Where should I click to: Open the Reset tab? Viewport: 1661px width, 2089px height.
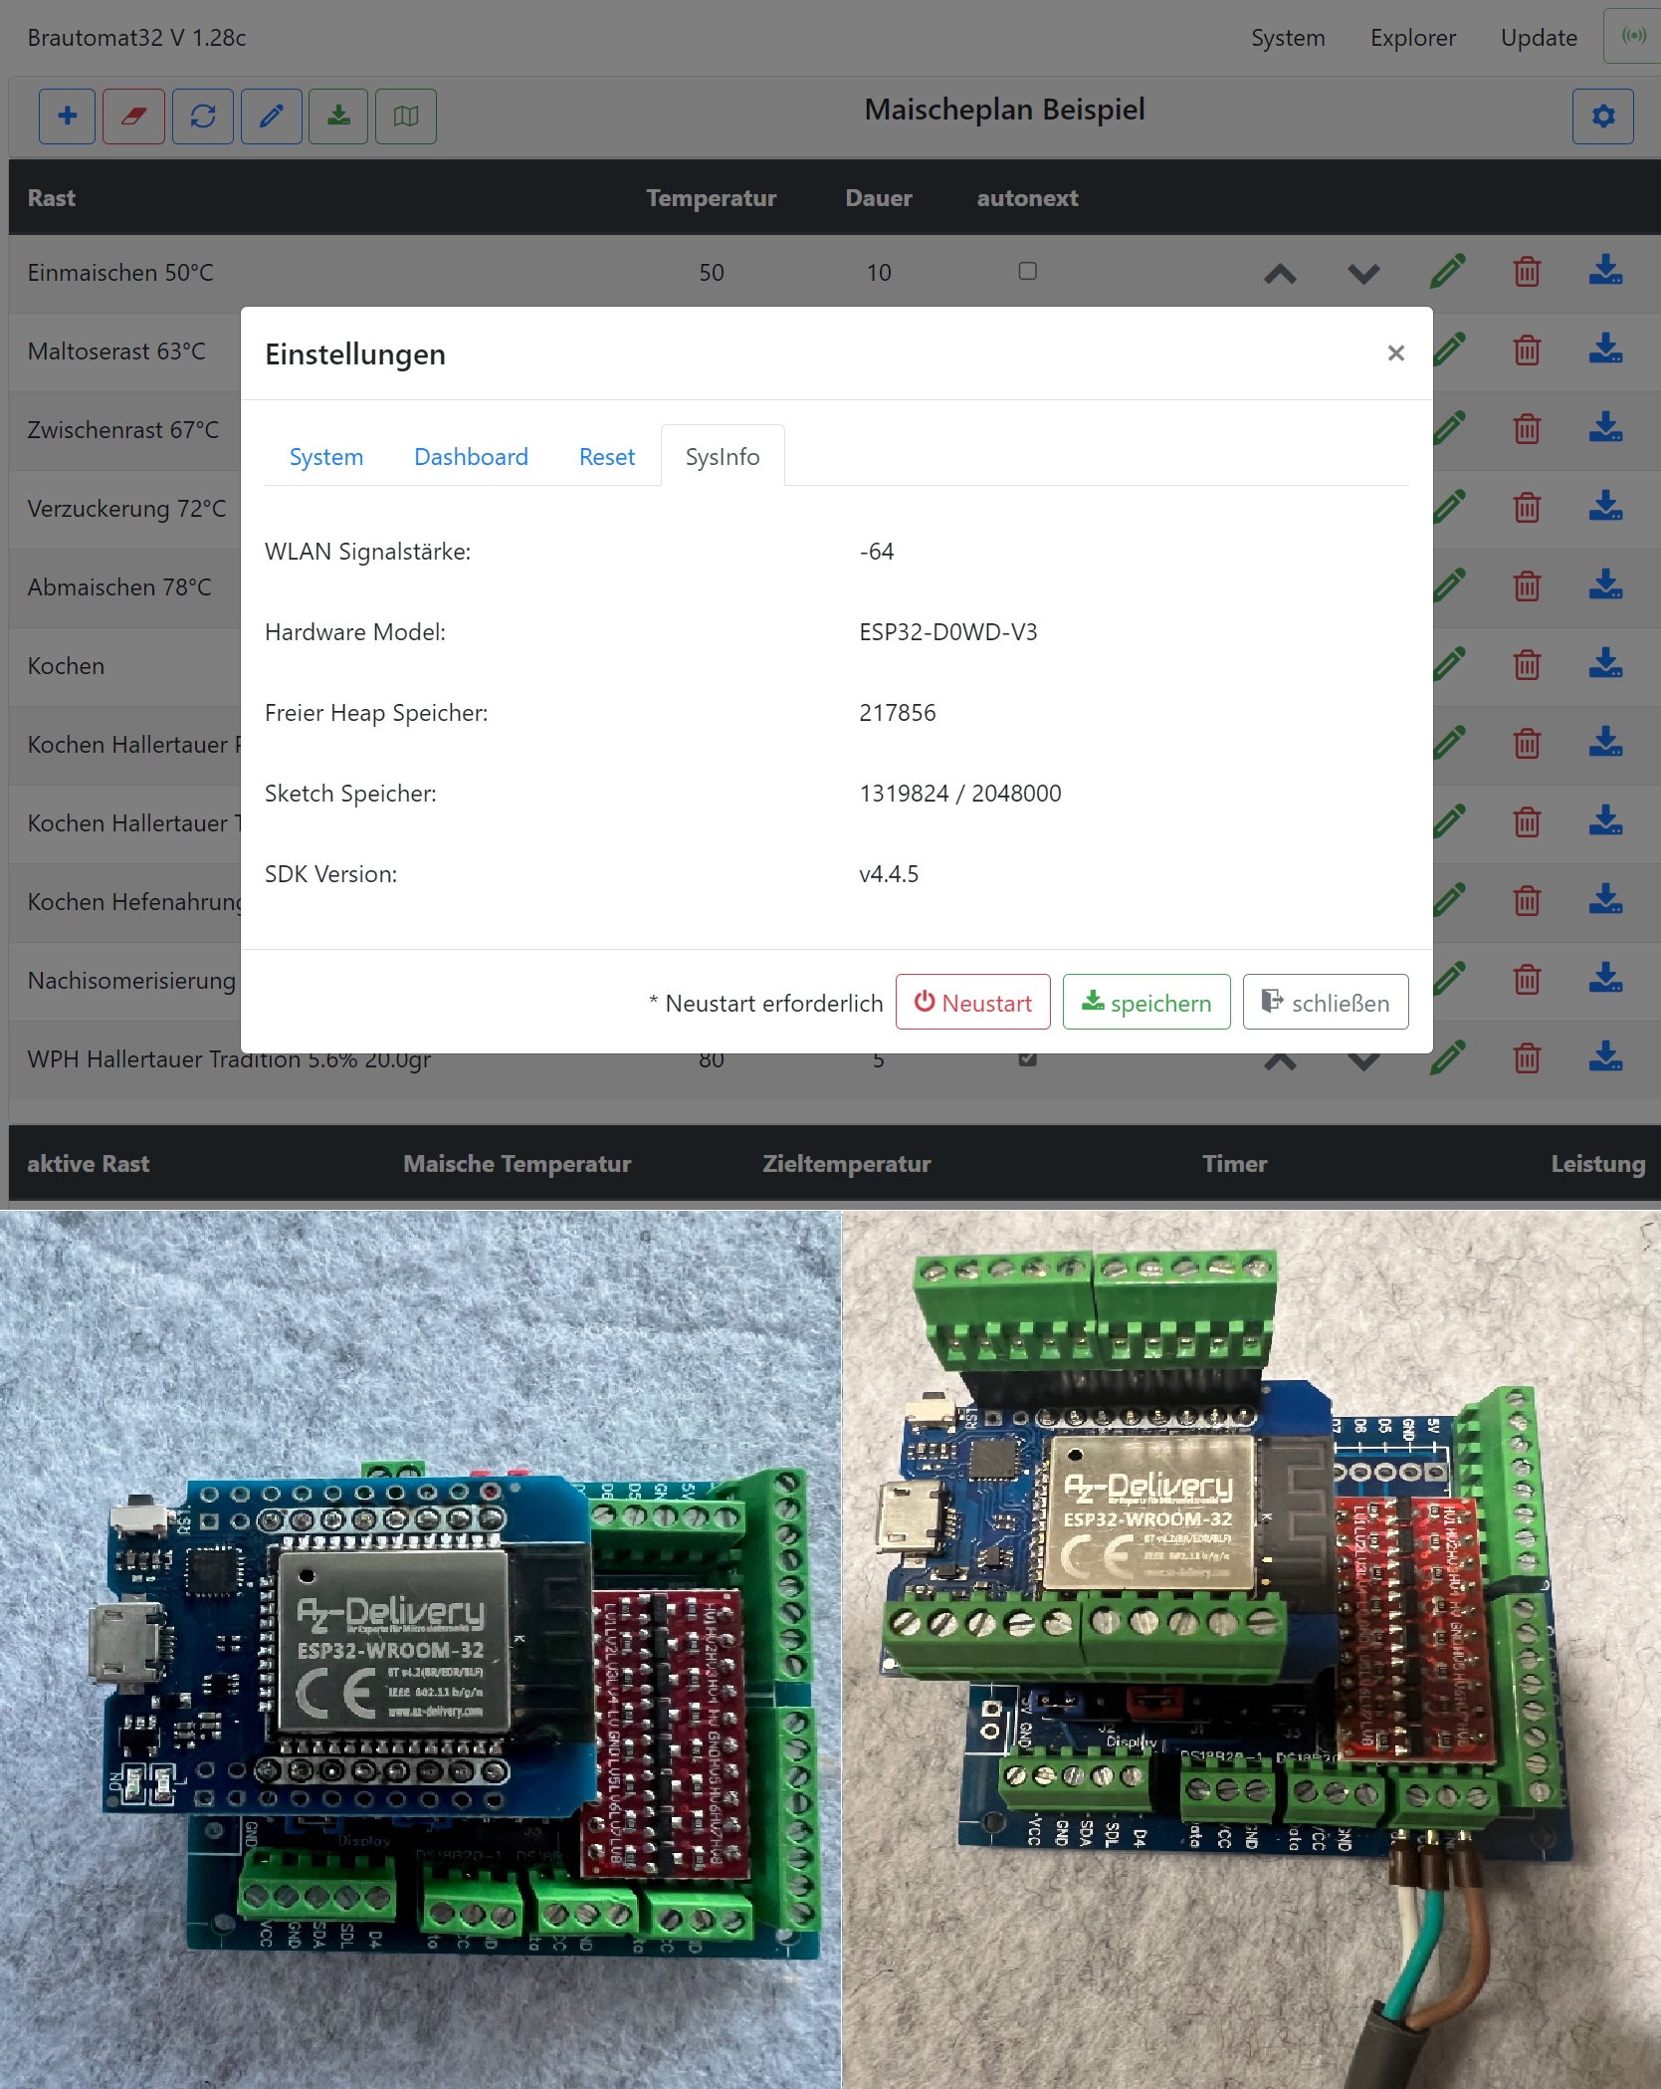606,457
